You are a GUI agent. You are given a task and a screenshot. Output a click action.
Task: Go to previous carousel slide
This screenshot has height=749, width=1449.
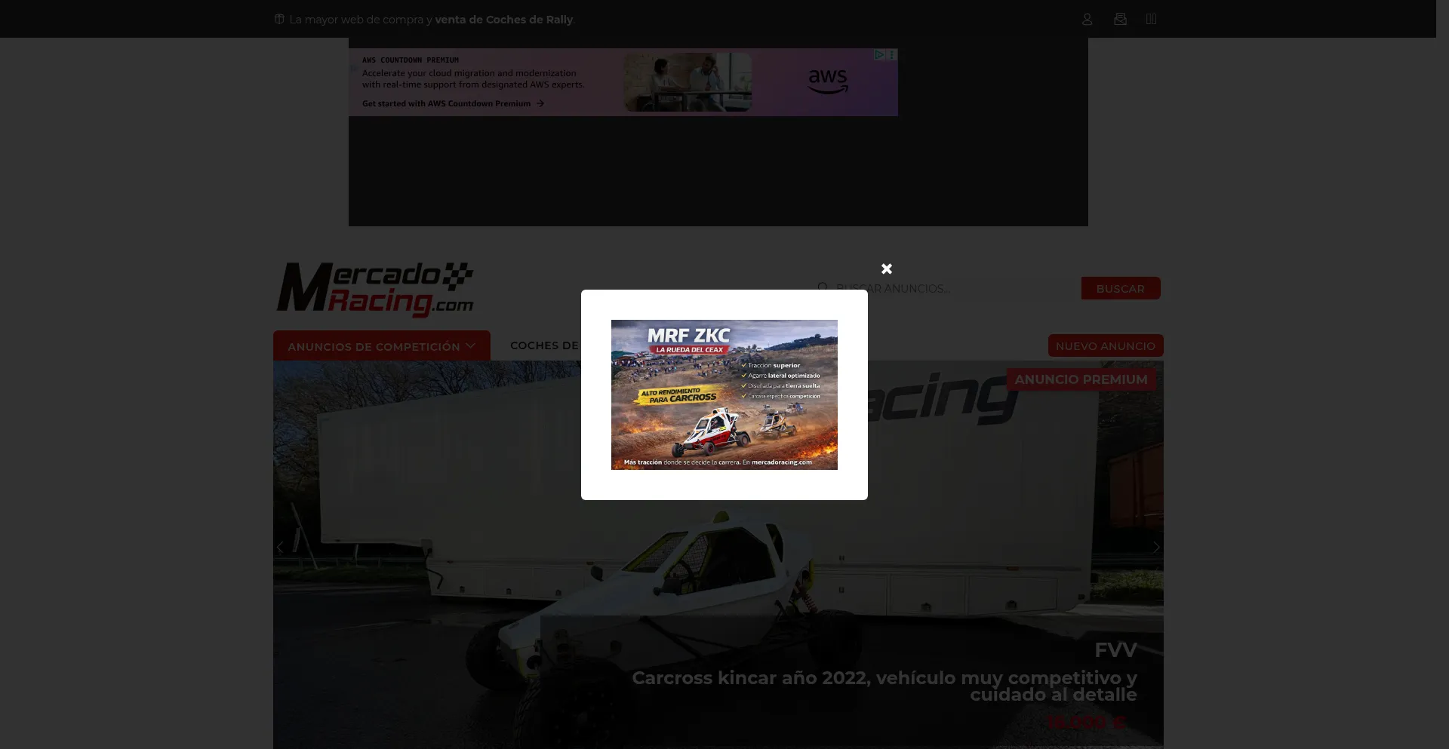280,548
